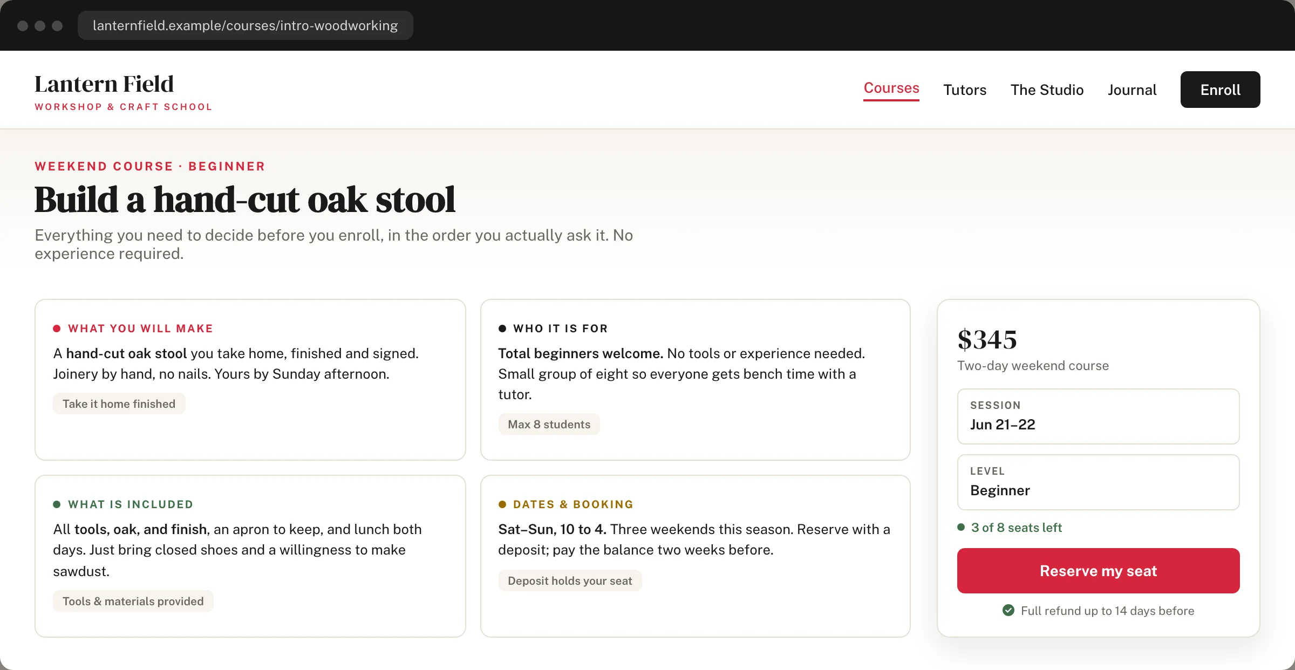
Task: Select the Take it home finished tag
Action: click(x=119, y=404)
